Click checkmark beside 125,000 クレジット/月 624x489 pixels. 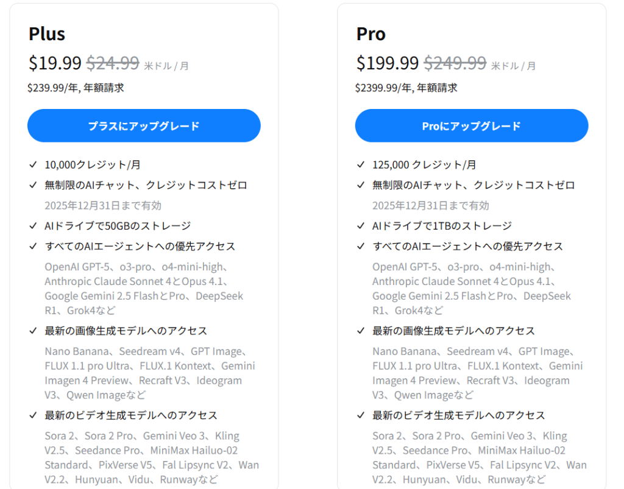[x=361, y=164]
